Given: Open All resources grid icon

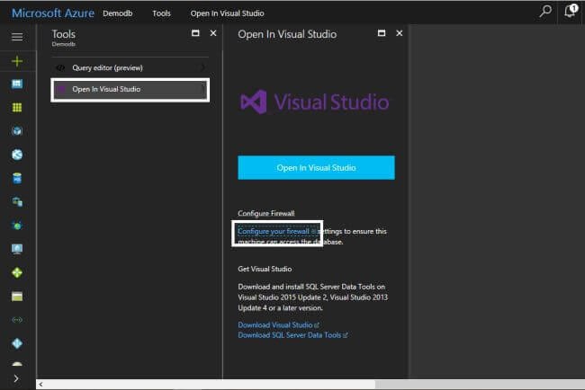Looking at the screenshot, I should coord(17,107).
